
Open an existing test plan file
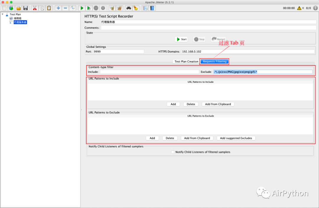19,8
